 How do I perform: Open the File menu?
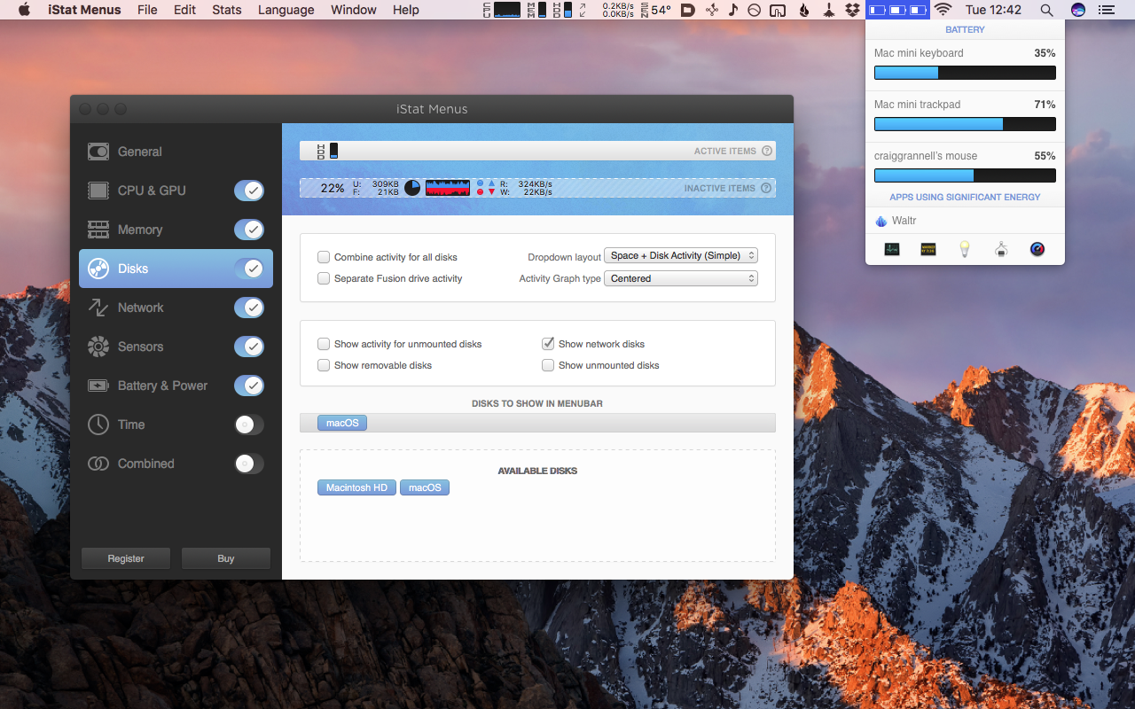coord(147,10)
